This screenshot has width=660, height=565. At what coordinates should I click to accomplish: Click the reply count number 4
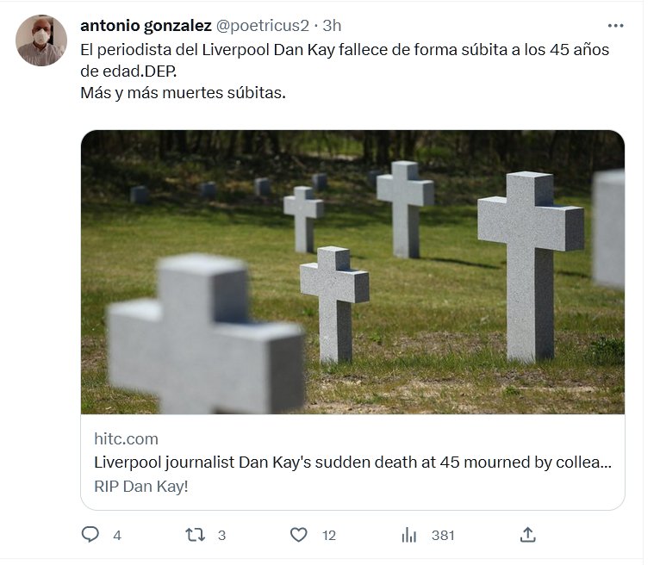point(117,535)
